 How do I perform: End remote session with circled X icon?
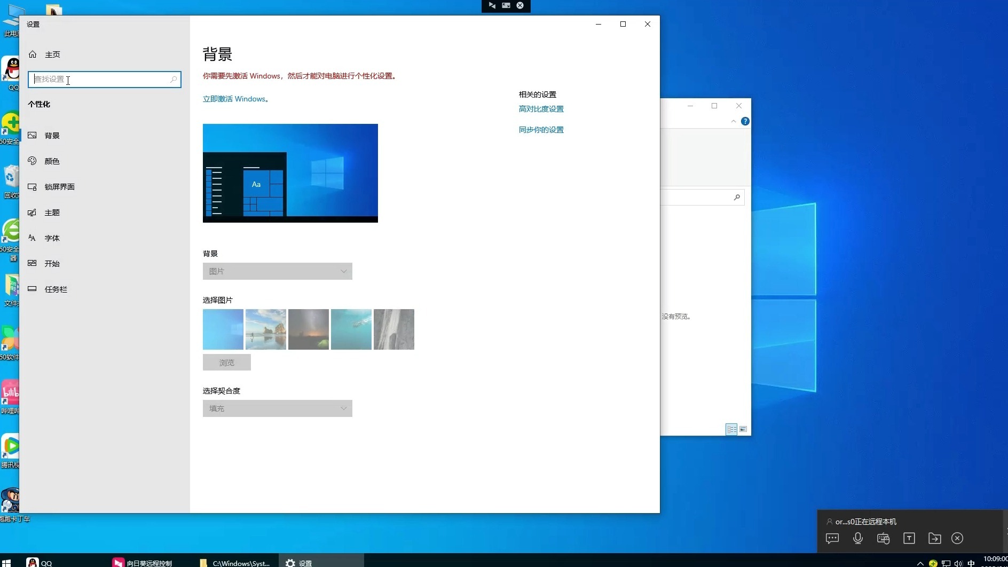click(x=957, y=538)
